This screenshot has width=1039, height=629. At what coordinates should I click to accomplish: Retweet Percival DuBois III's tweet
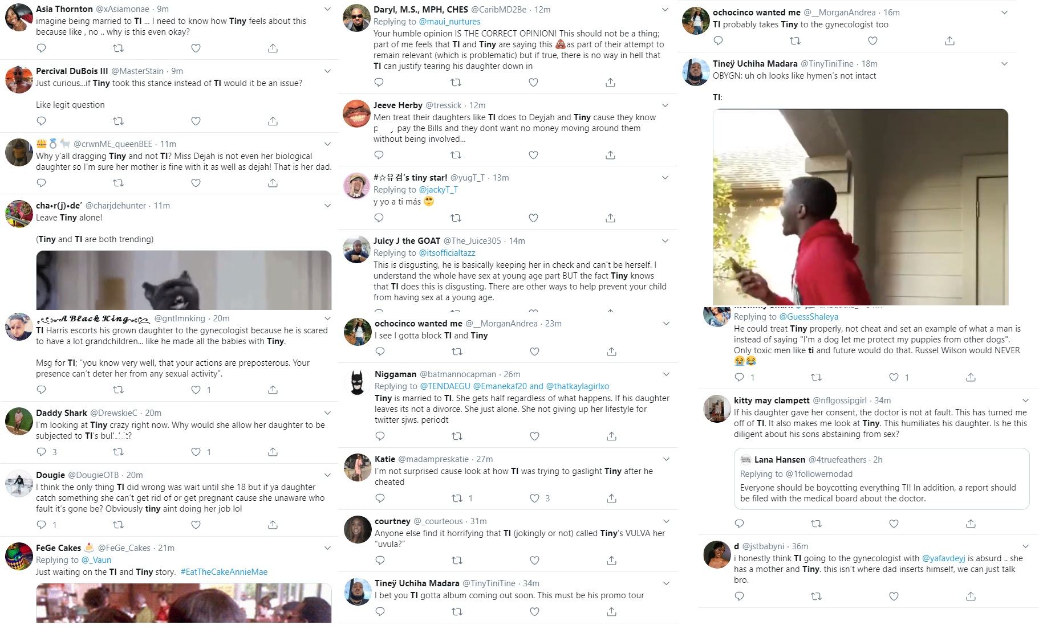(118, 121)
